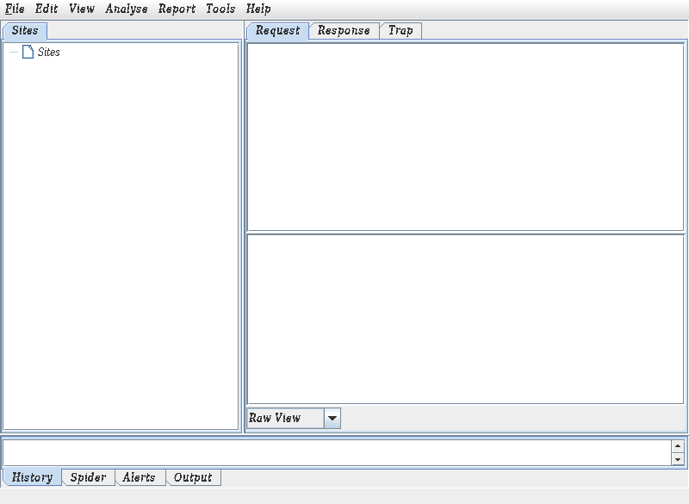This screenshot has height=504, width=689.
Task: Click inside the upper request header text area
Action: point(465,136)
